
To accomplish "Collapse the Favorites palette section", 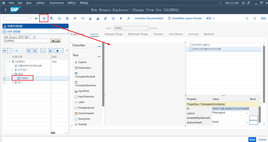I will 99,47.
